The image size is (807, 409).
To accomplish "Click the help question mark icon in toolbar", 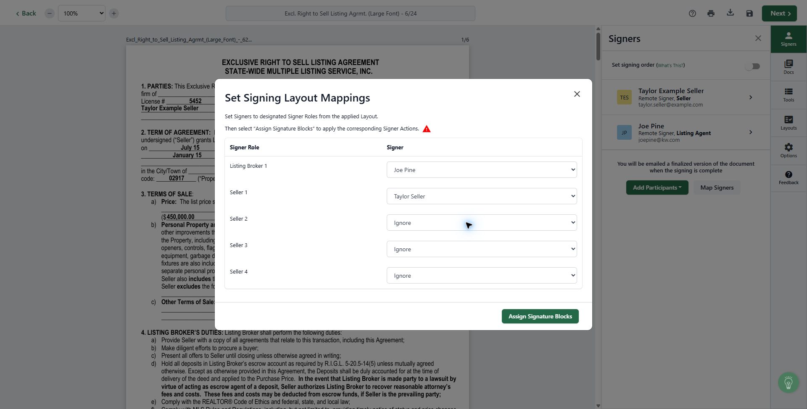I will click(692, 13).
